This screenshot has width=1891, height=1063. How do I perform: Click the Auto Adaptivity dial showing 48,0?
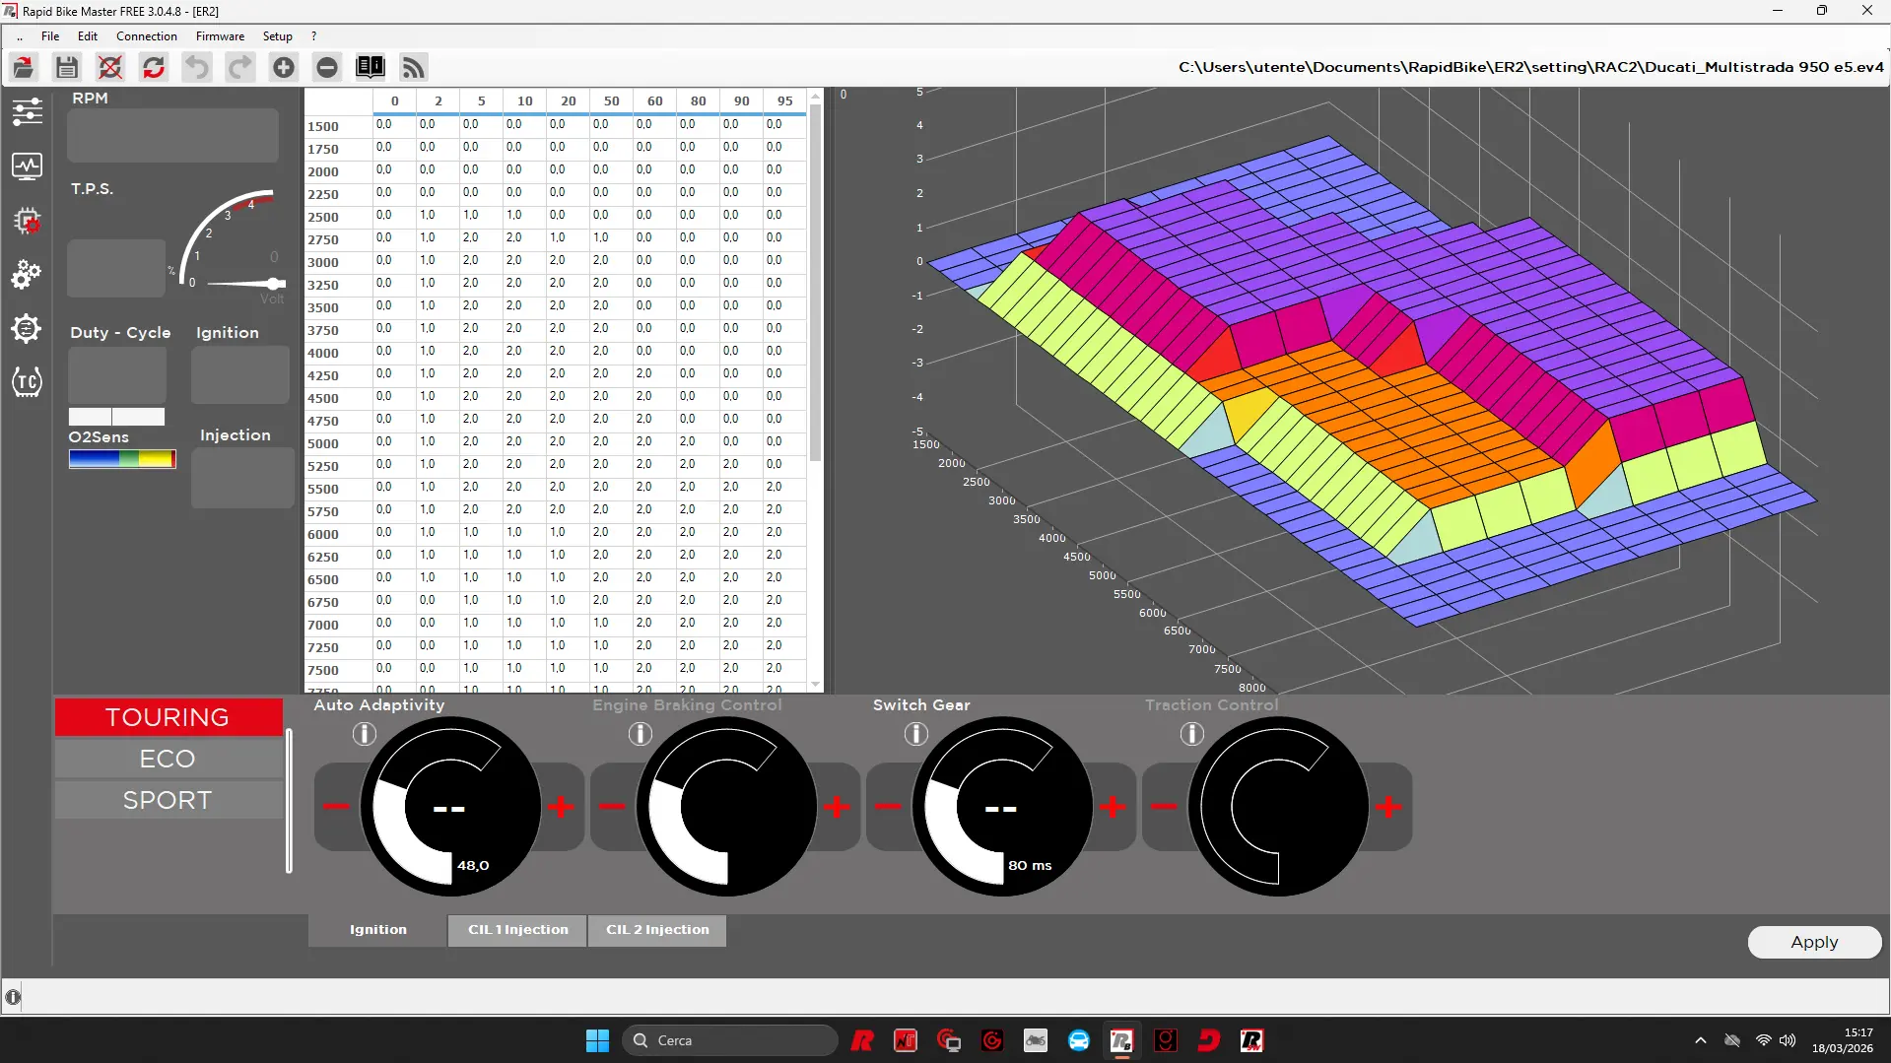(x=450, y=807)
